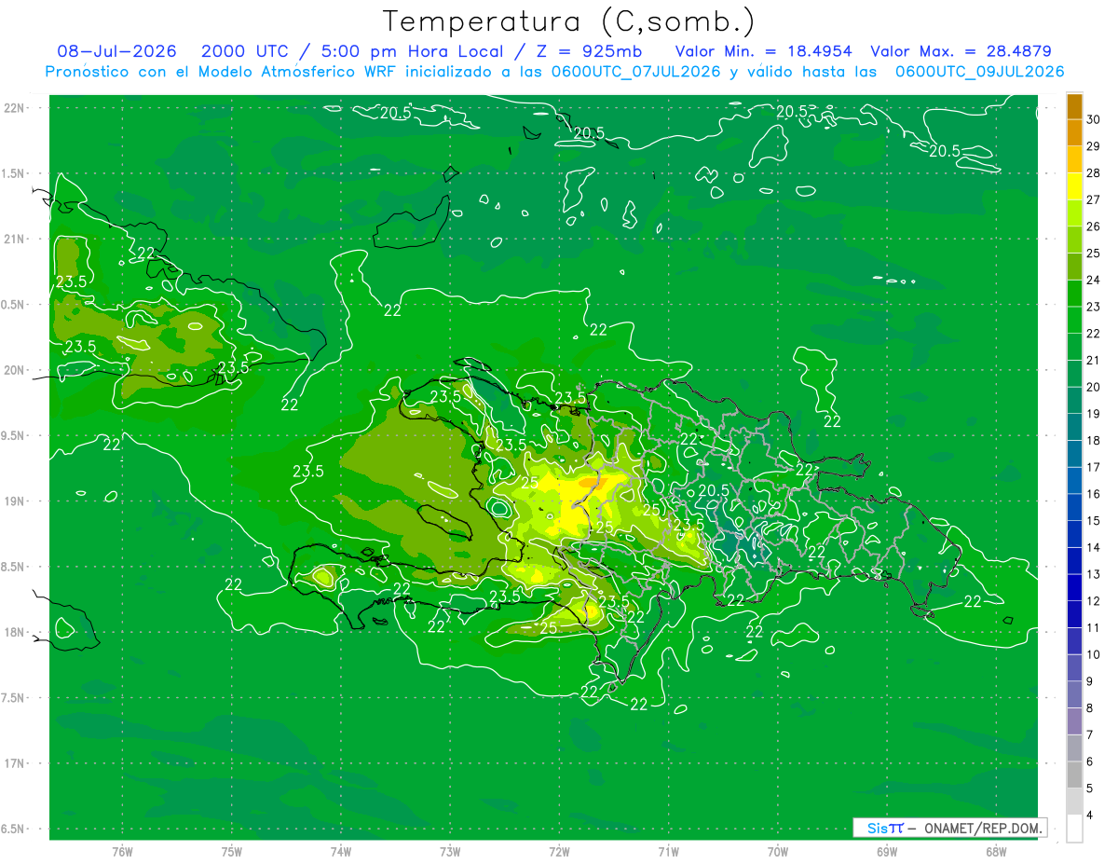Click the "18N" latitude axis label
The height and width of the screenshot is (864, 1118).
pyautogui.click(x=14, y=632)
